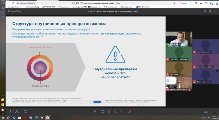Click the Спросить button in browser toolbar
Screen dimensions: 219x120
[183, 3]
